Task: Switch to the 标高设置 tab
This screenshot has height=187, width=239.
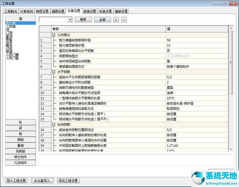Action: [x=106, y=11]
